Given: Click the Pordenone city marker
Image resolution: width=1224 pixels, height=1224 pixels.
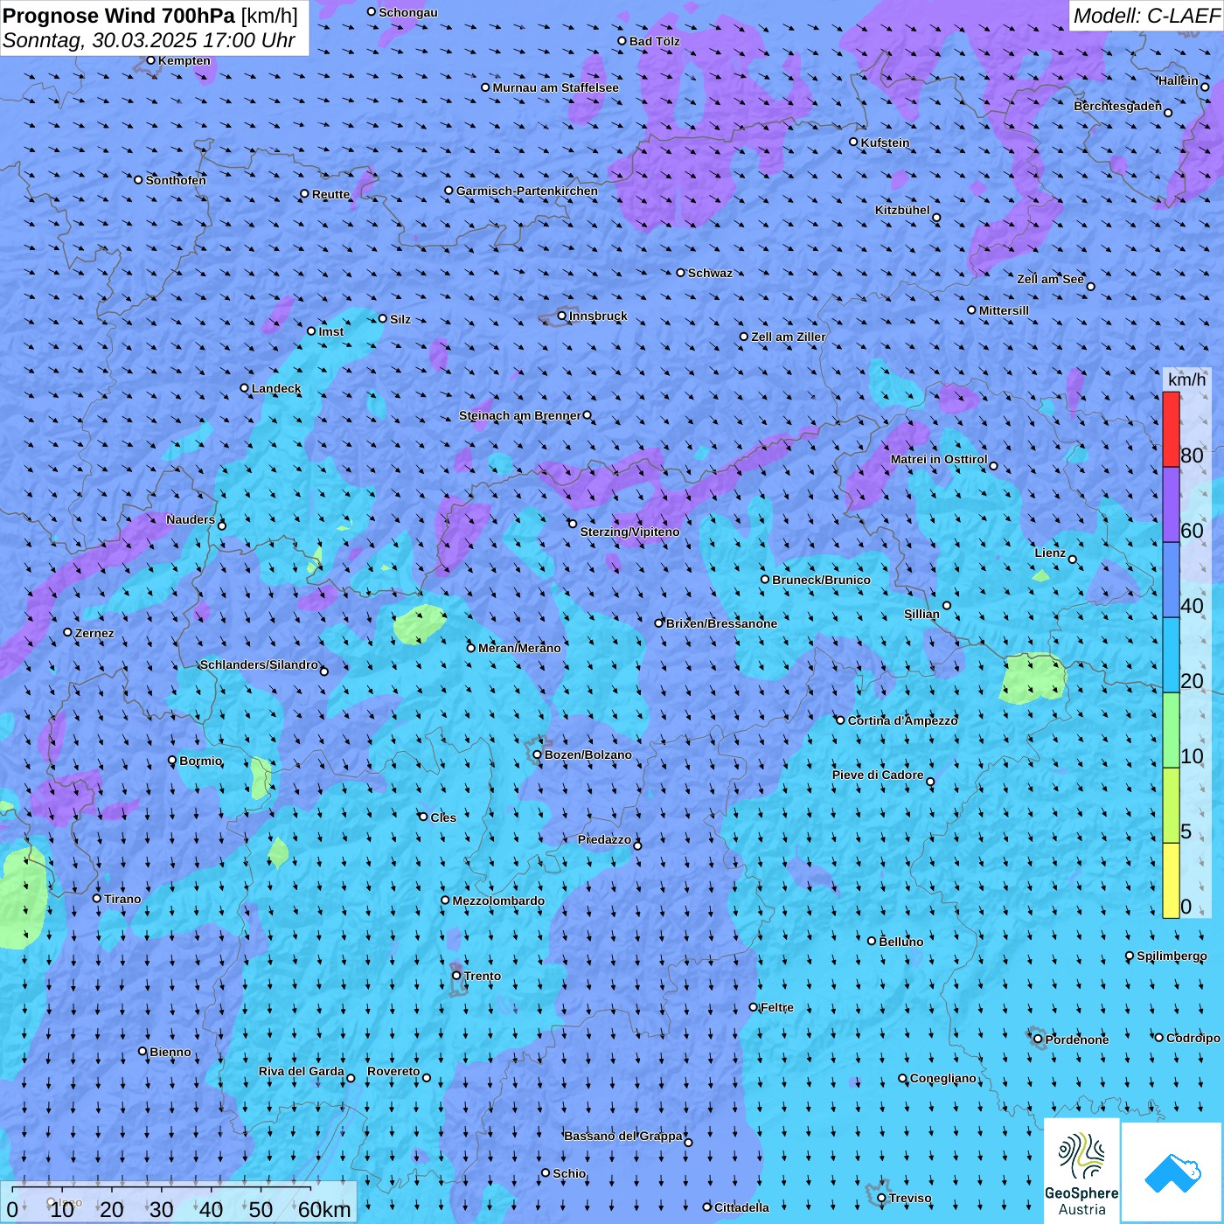Looking at the screenshot, I should 1039,1040.
